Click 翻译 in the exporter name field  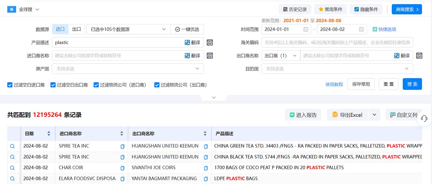coord(402,55)
